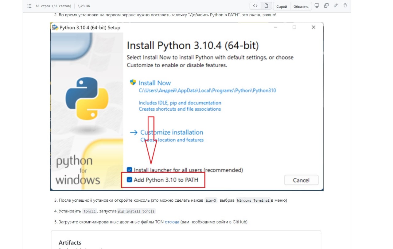The height and width of the screenshot is (249, 393).
Task: Copy raw file contents icon
Action: [326, 6]
